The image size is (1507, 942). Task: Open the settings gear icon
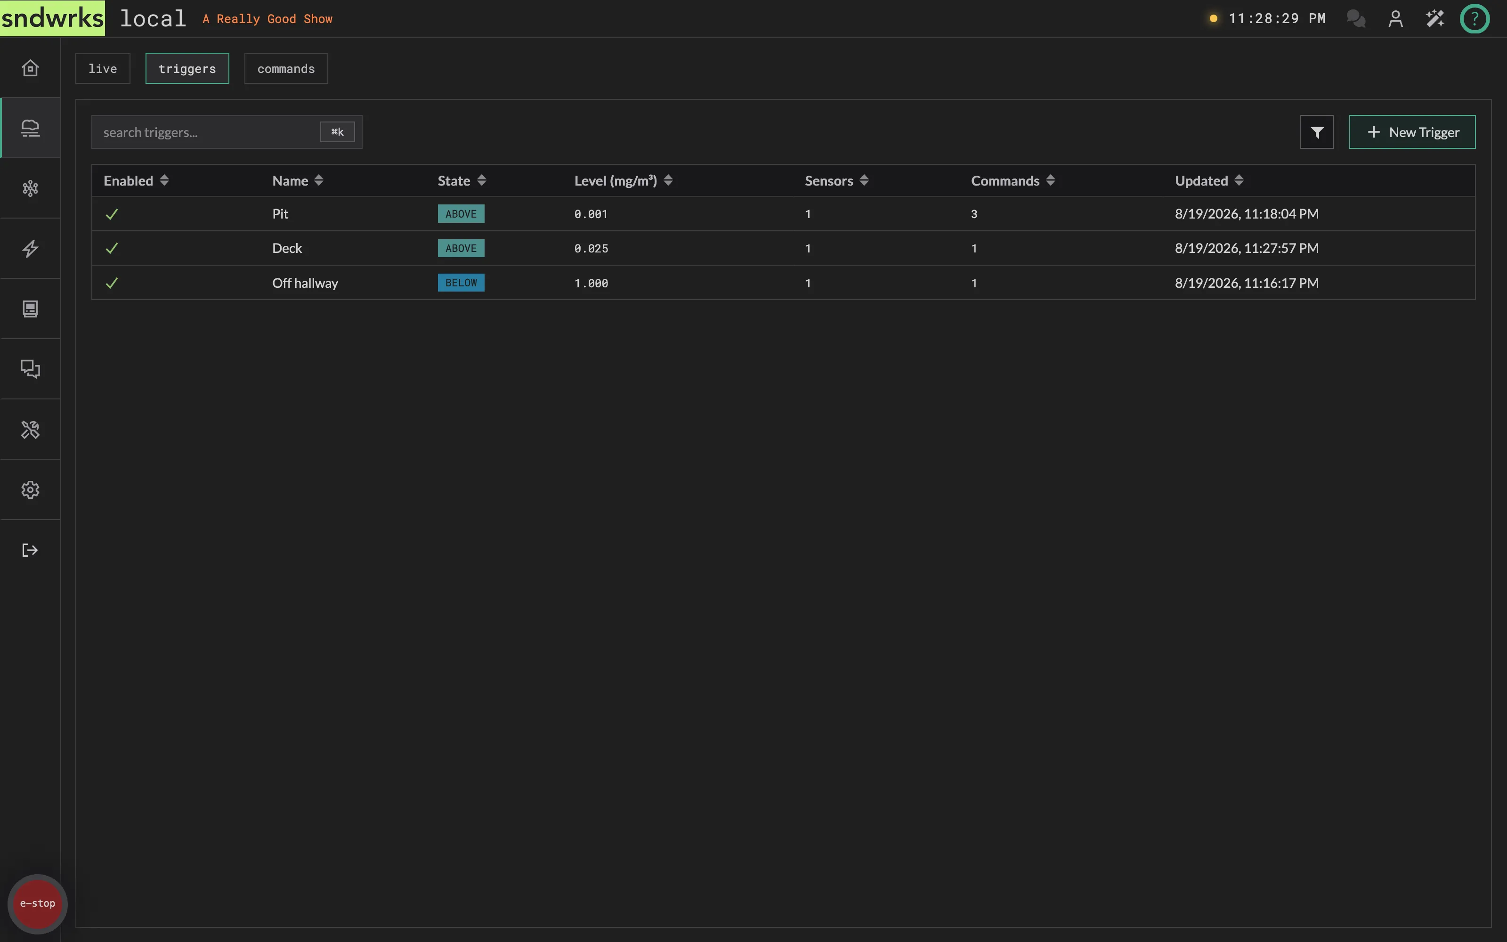(30, 490)
